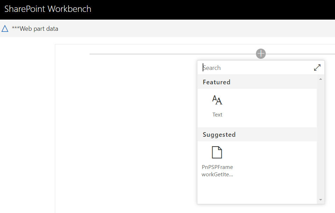Viewport: 335px width, 213px height.
Task: Select the Text web part icon
Action: tap(217, 100)
